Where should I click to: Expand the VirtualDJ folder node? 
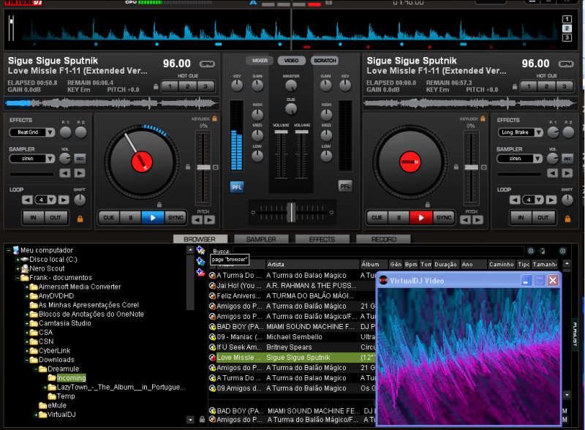pos(36,415)
